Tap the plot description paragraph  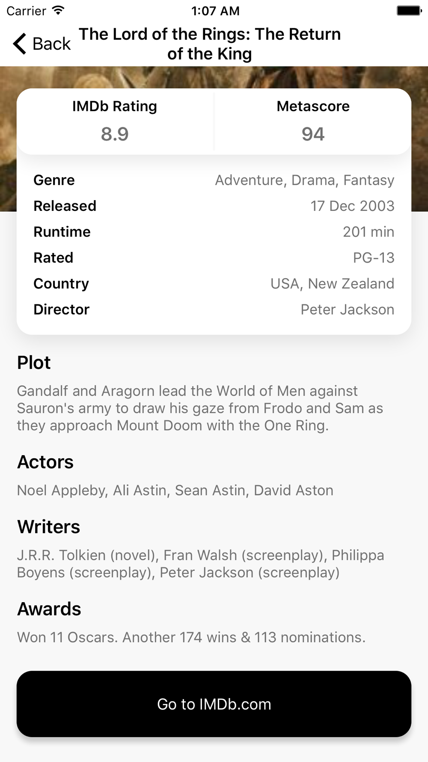click(200, 408)
